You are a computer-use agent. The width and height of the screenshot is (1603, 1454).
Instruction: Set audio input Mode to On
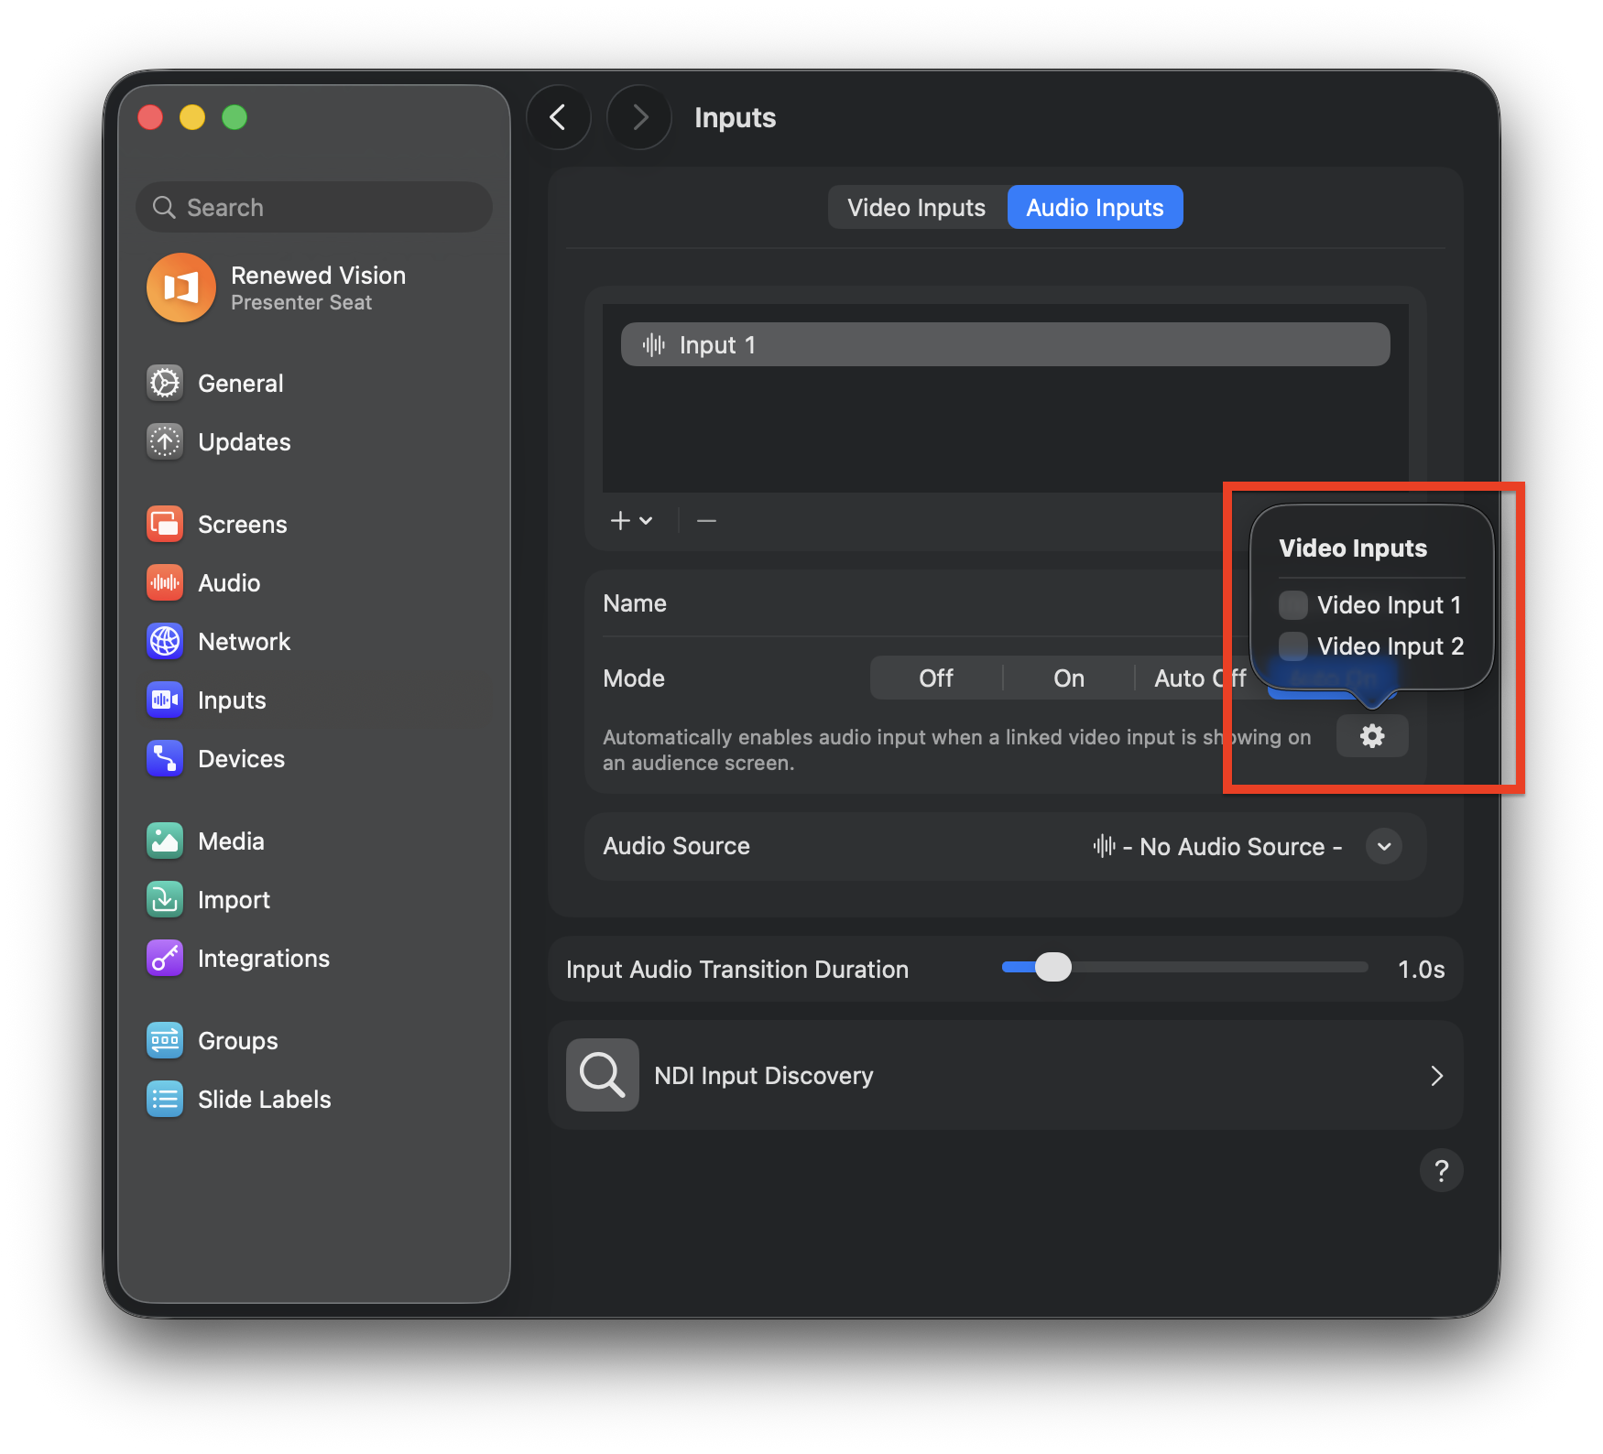(x=1069, y=678)
